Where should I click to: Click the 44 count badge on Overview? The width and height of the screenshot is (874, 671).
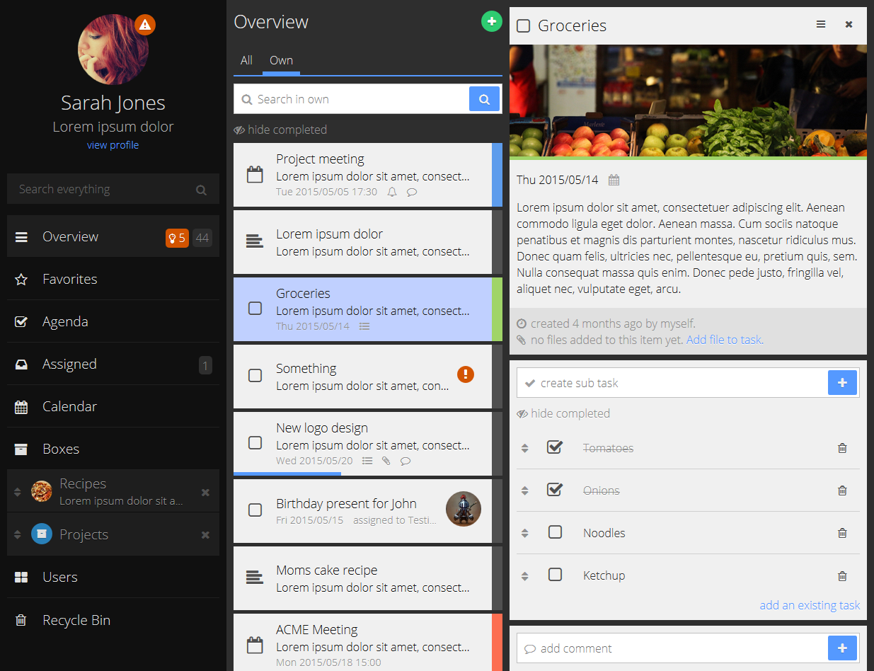202,238
